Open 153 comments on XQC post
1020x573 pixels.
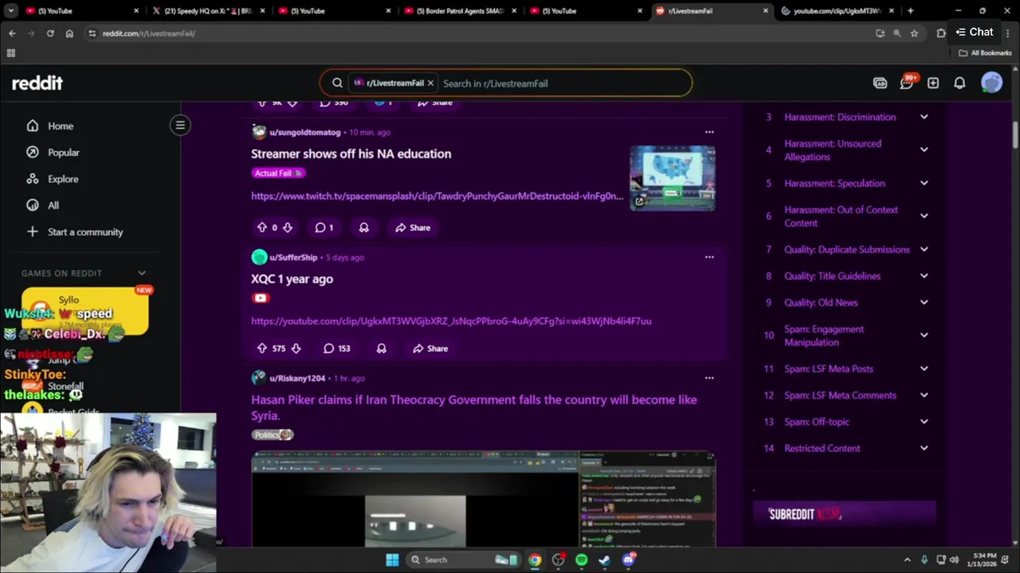click(x=336, y=349)
